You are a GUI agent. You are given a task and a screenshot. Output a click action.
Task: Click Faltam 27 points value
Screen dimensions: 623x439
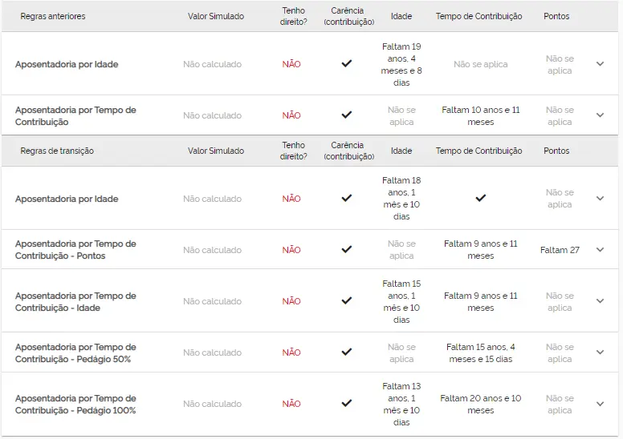click(x=560, y=250)
